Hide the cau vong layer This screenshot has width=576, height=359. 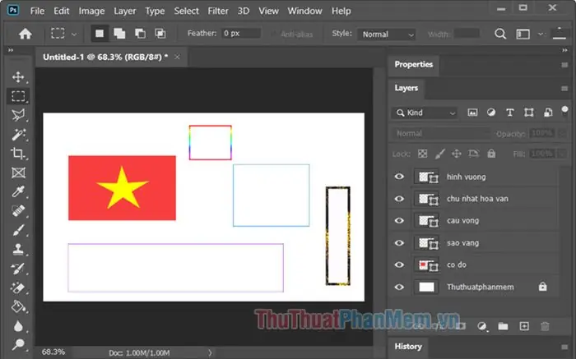[399, 221]
